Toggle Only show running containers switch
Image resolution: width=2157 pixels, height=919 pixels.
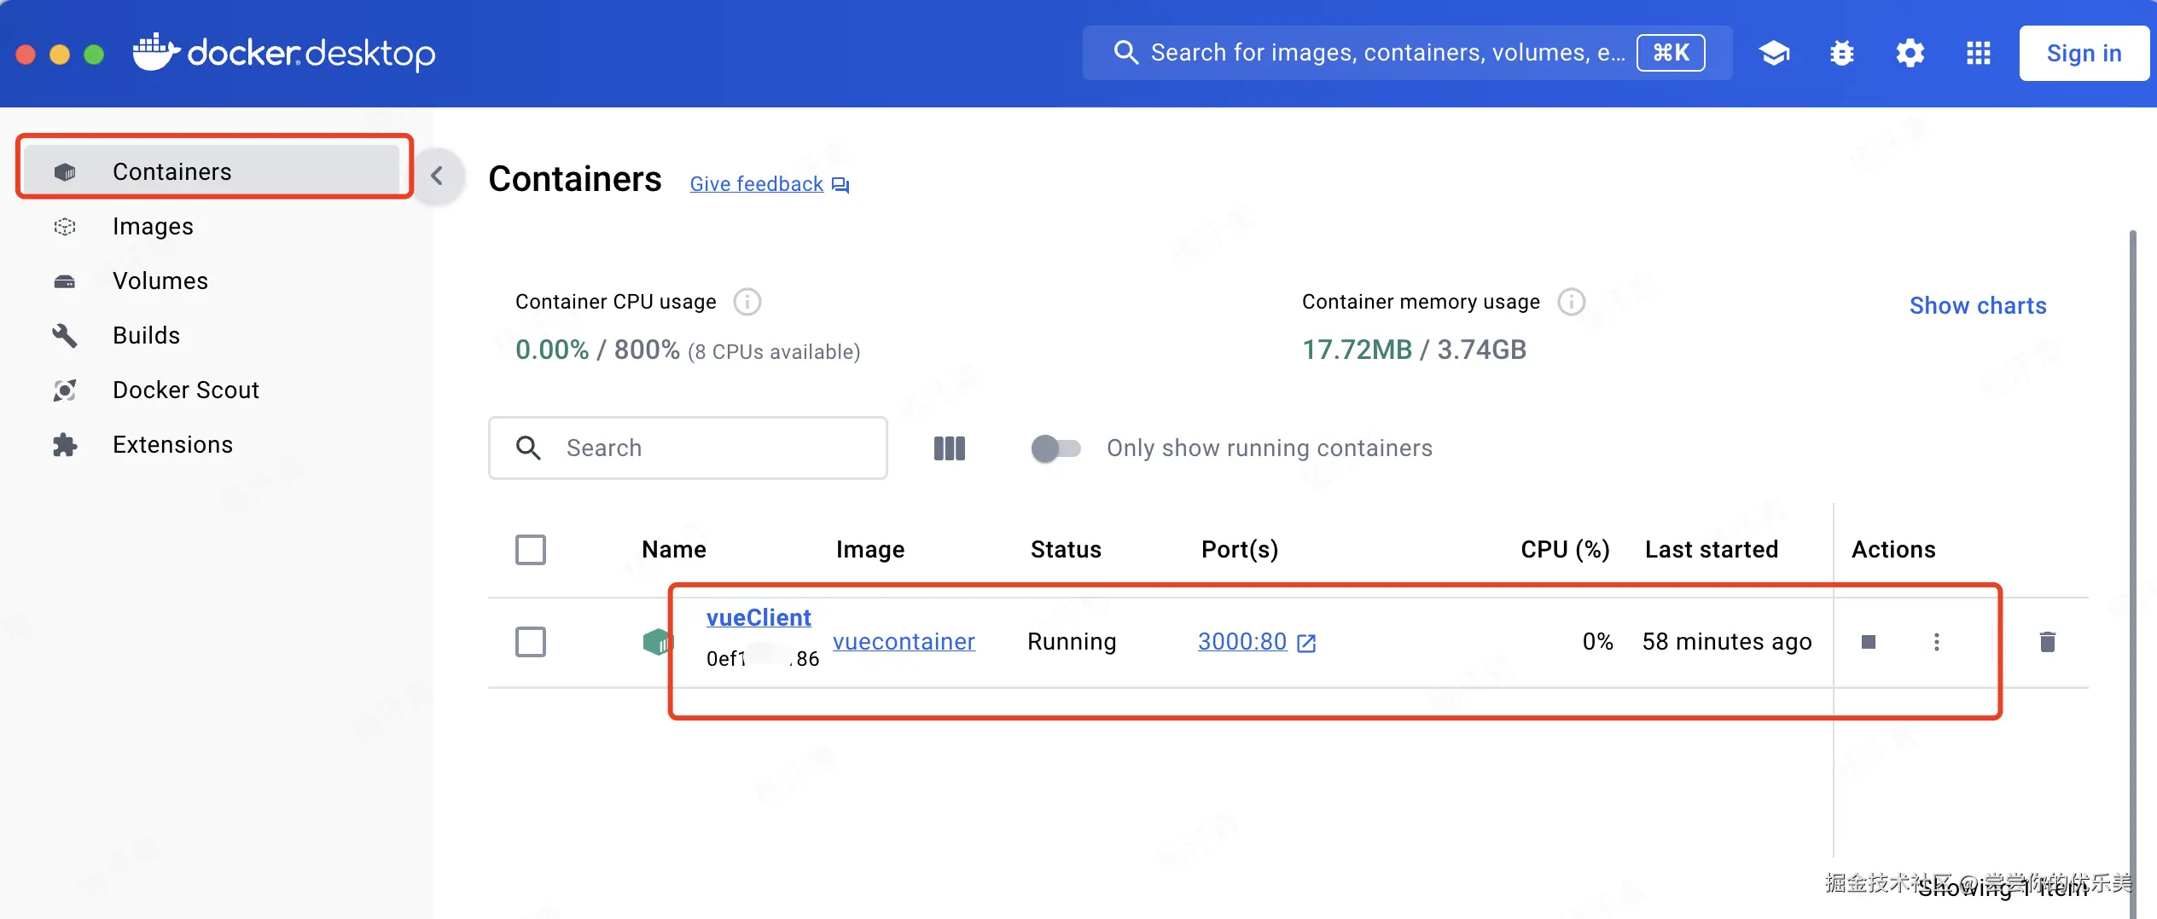pyautogui.click(x=1055, y=448)
